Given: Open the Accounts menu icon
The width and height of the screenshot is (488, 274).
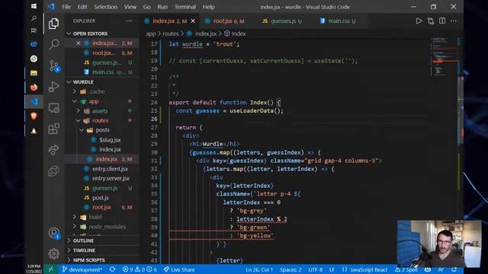Looking at the screenshot, I should [54, 233].
